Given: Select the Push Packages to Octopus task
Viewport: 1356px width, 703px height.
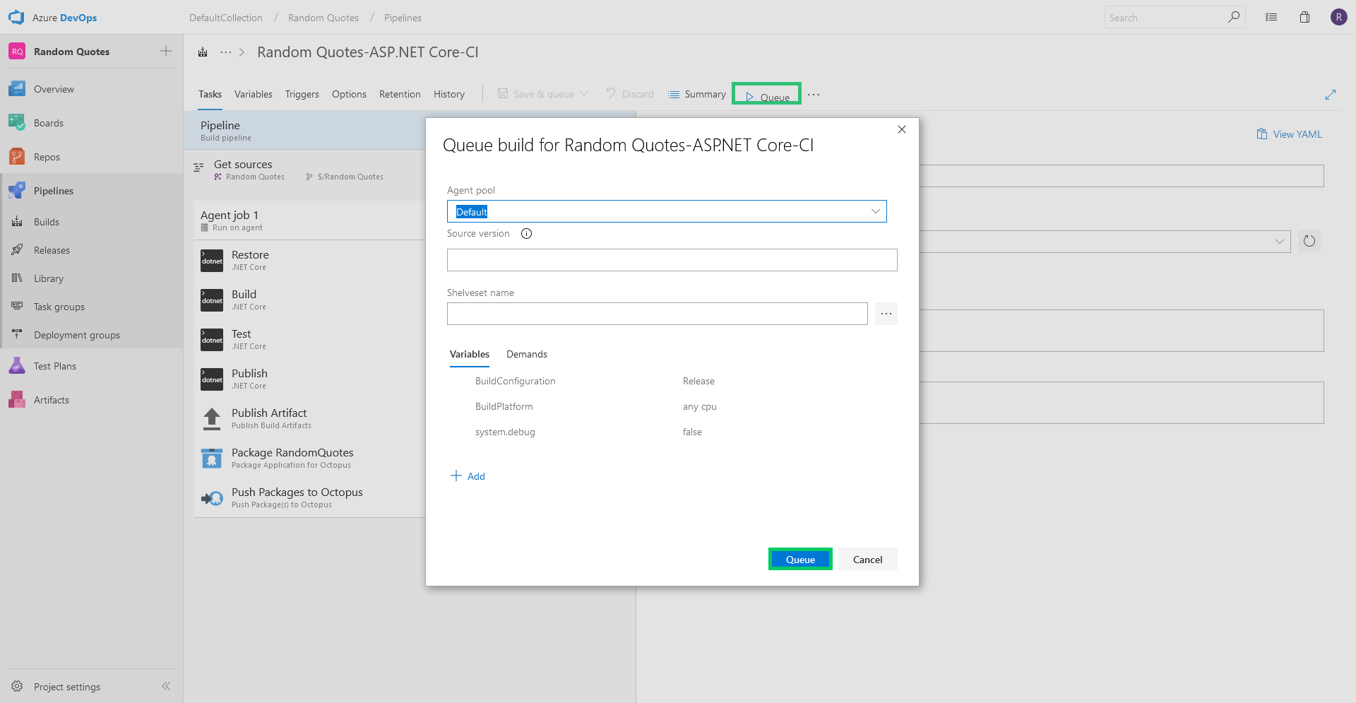Looking at the screenshot, I should [x=309, y=497].
